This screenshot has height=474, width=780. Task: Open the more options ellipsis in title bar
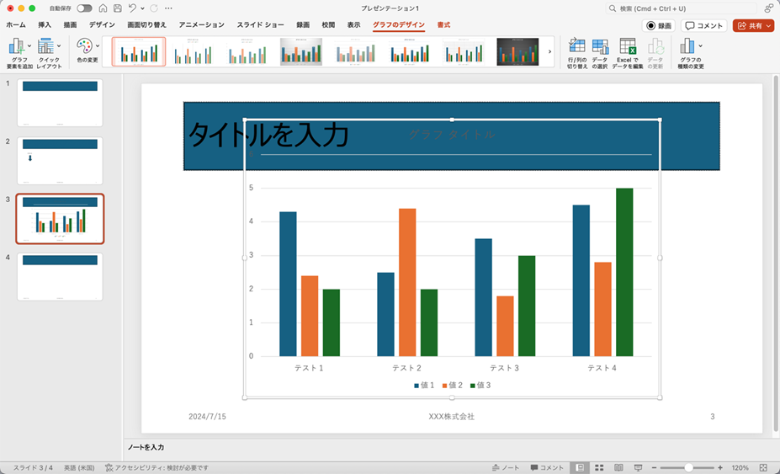coord(168,8)
